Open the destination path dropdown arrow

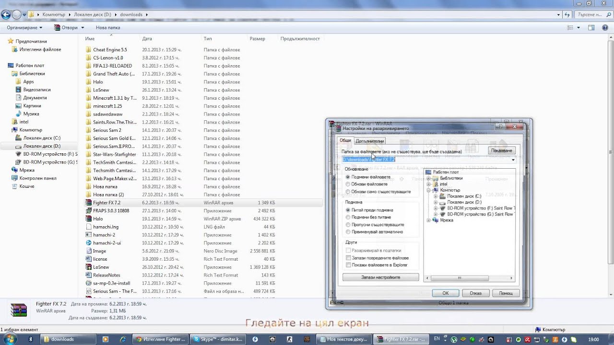pos(513,160)
